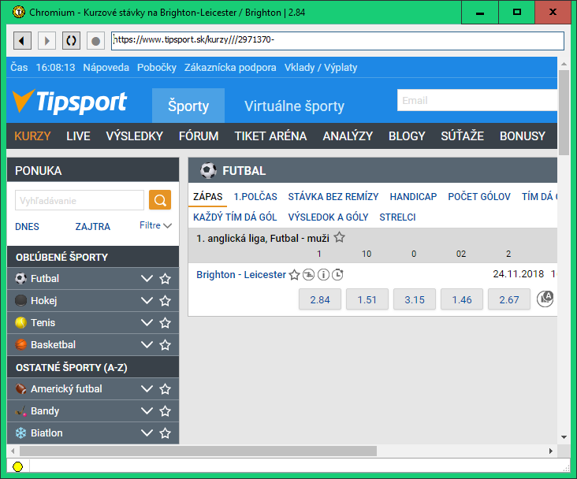
Task: Reload the page with the refresh icon
Action: (x=71, y=40)
